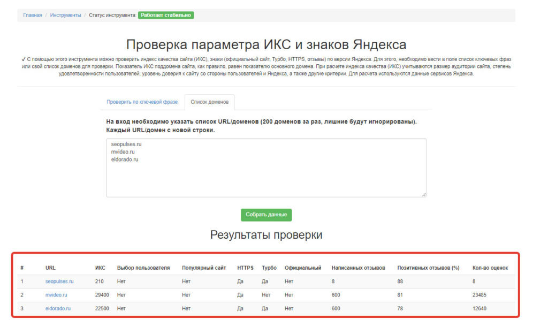
Task: Click the HTTPS column header
Action: coord(245,268)
